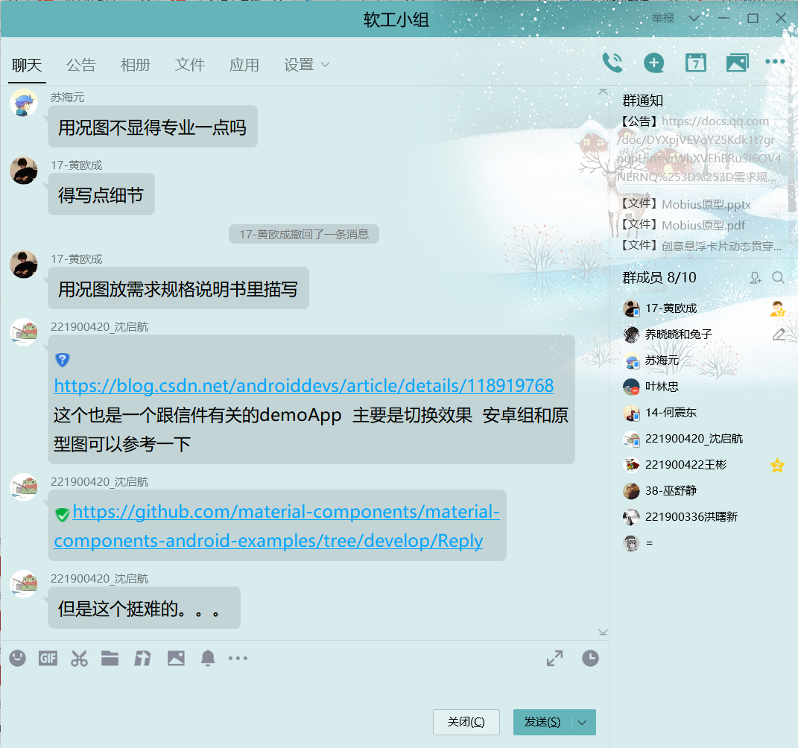Click the 关闭(C) button

tap(466, 723)
